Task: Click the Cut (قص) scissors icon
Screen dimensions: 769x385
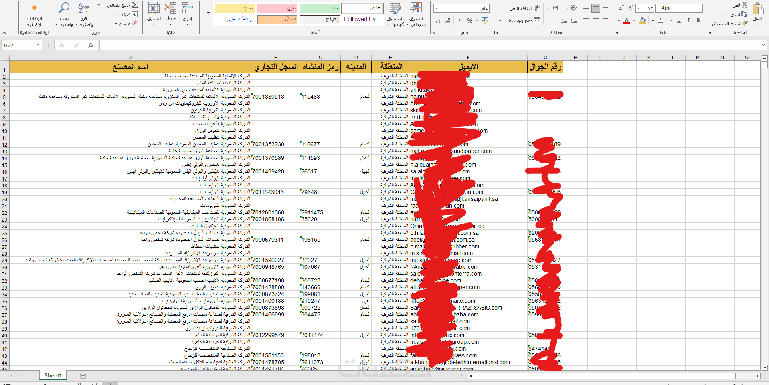Action: (745, 5)
